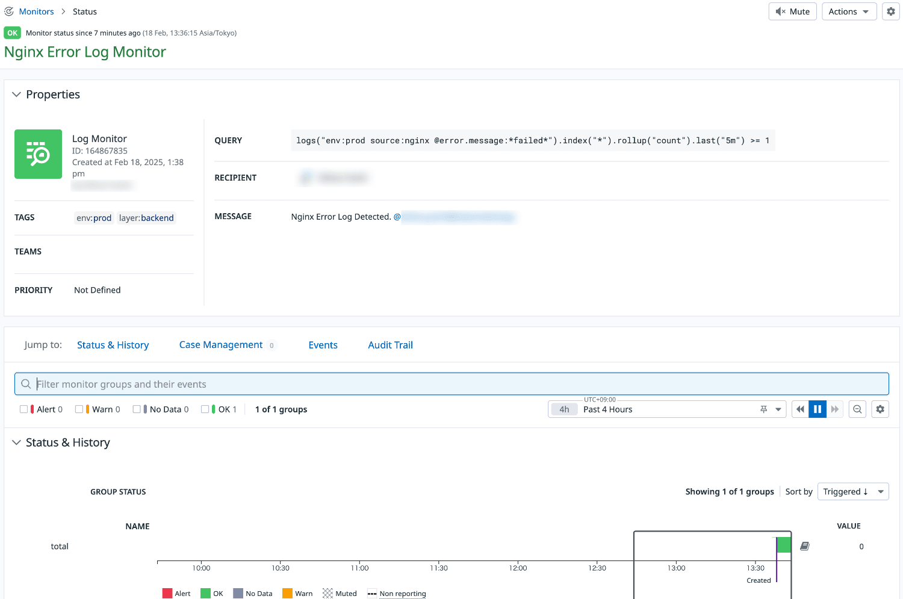Screen dimensions: 903x599
Task: Toggle the No Data filter checkbox
Action: pyautogui.click(x=137, y=409)
